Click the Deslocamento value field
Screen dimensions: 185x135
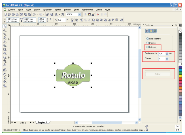coord(161,54)
